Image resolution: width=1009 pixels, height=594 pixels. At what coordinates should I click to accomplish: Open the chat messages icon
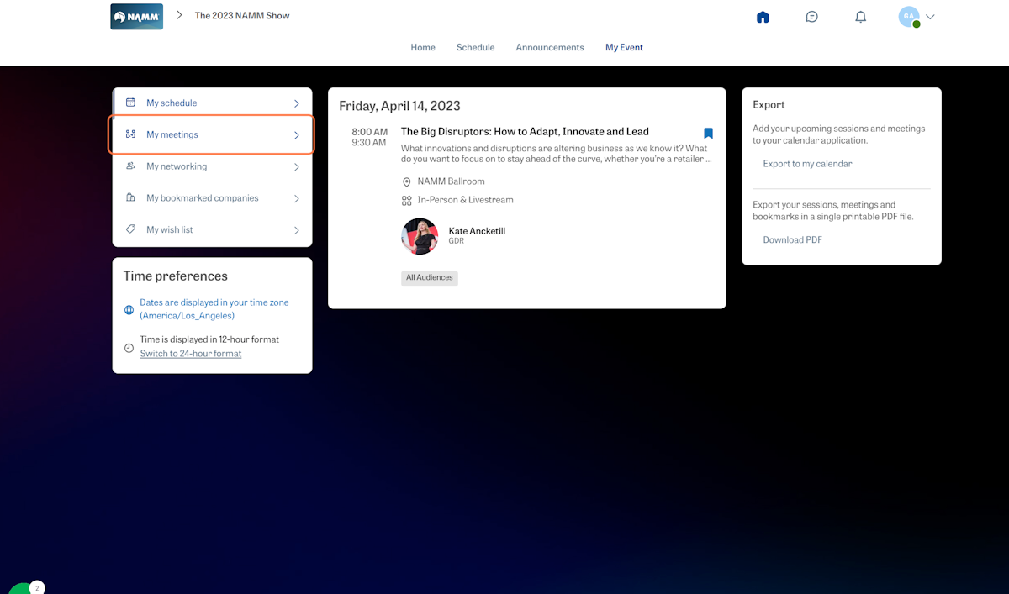point(811,16)
